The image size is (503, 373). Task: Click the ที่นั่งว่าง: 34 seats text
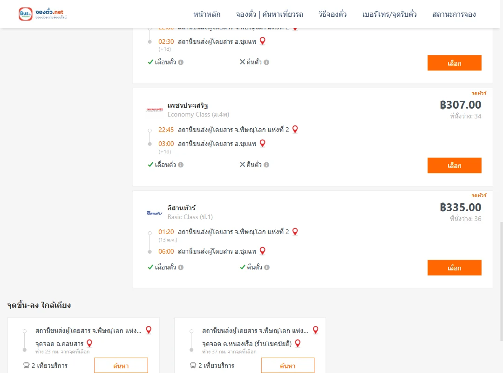point(465,116)
